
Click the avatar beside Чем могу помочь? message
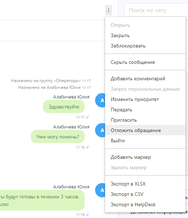(100, 130)
